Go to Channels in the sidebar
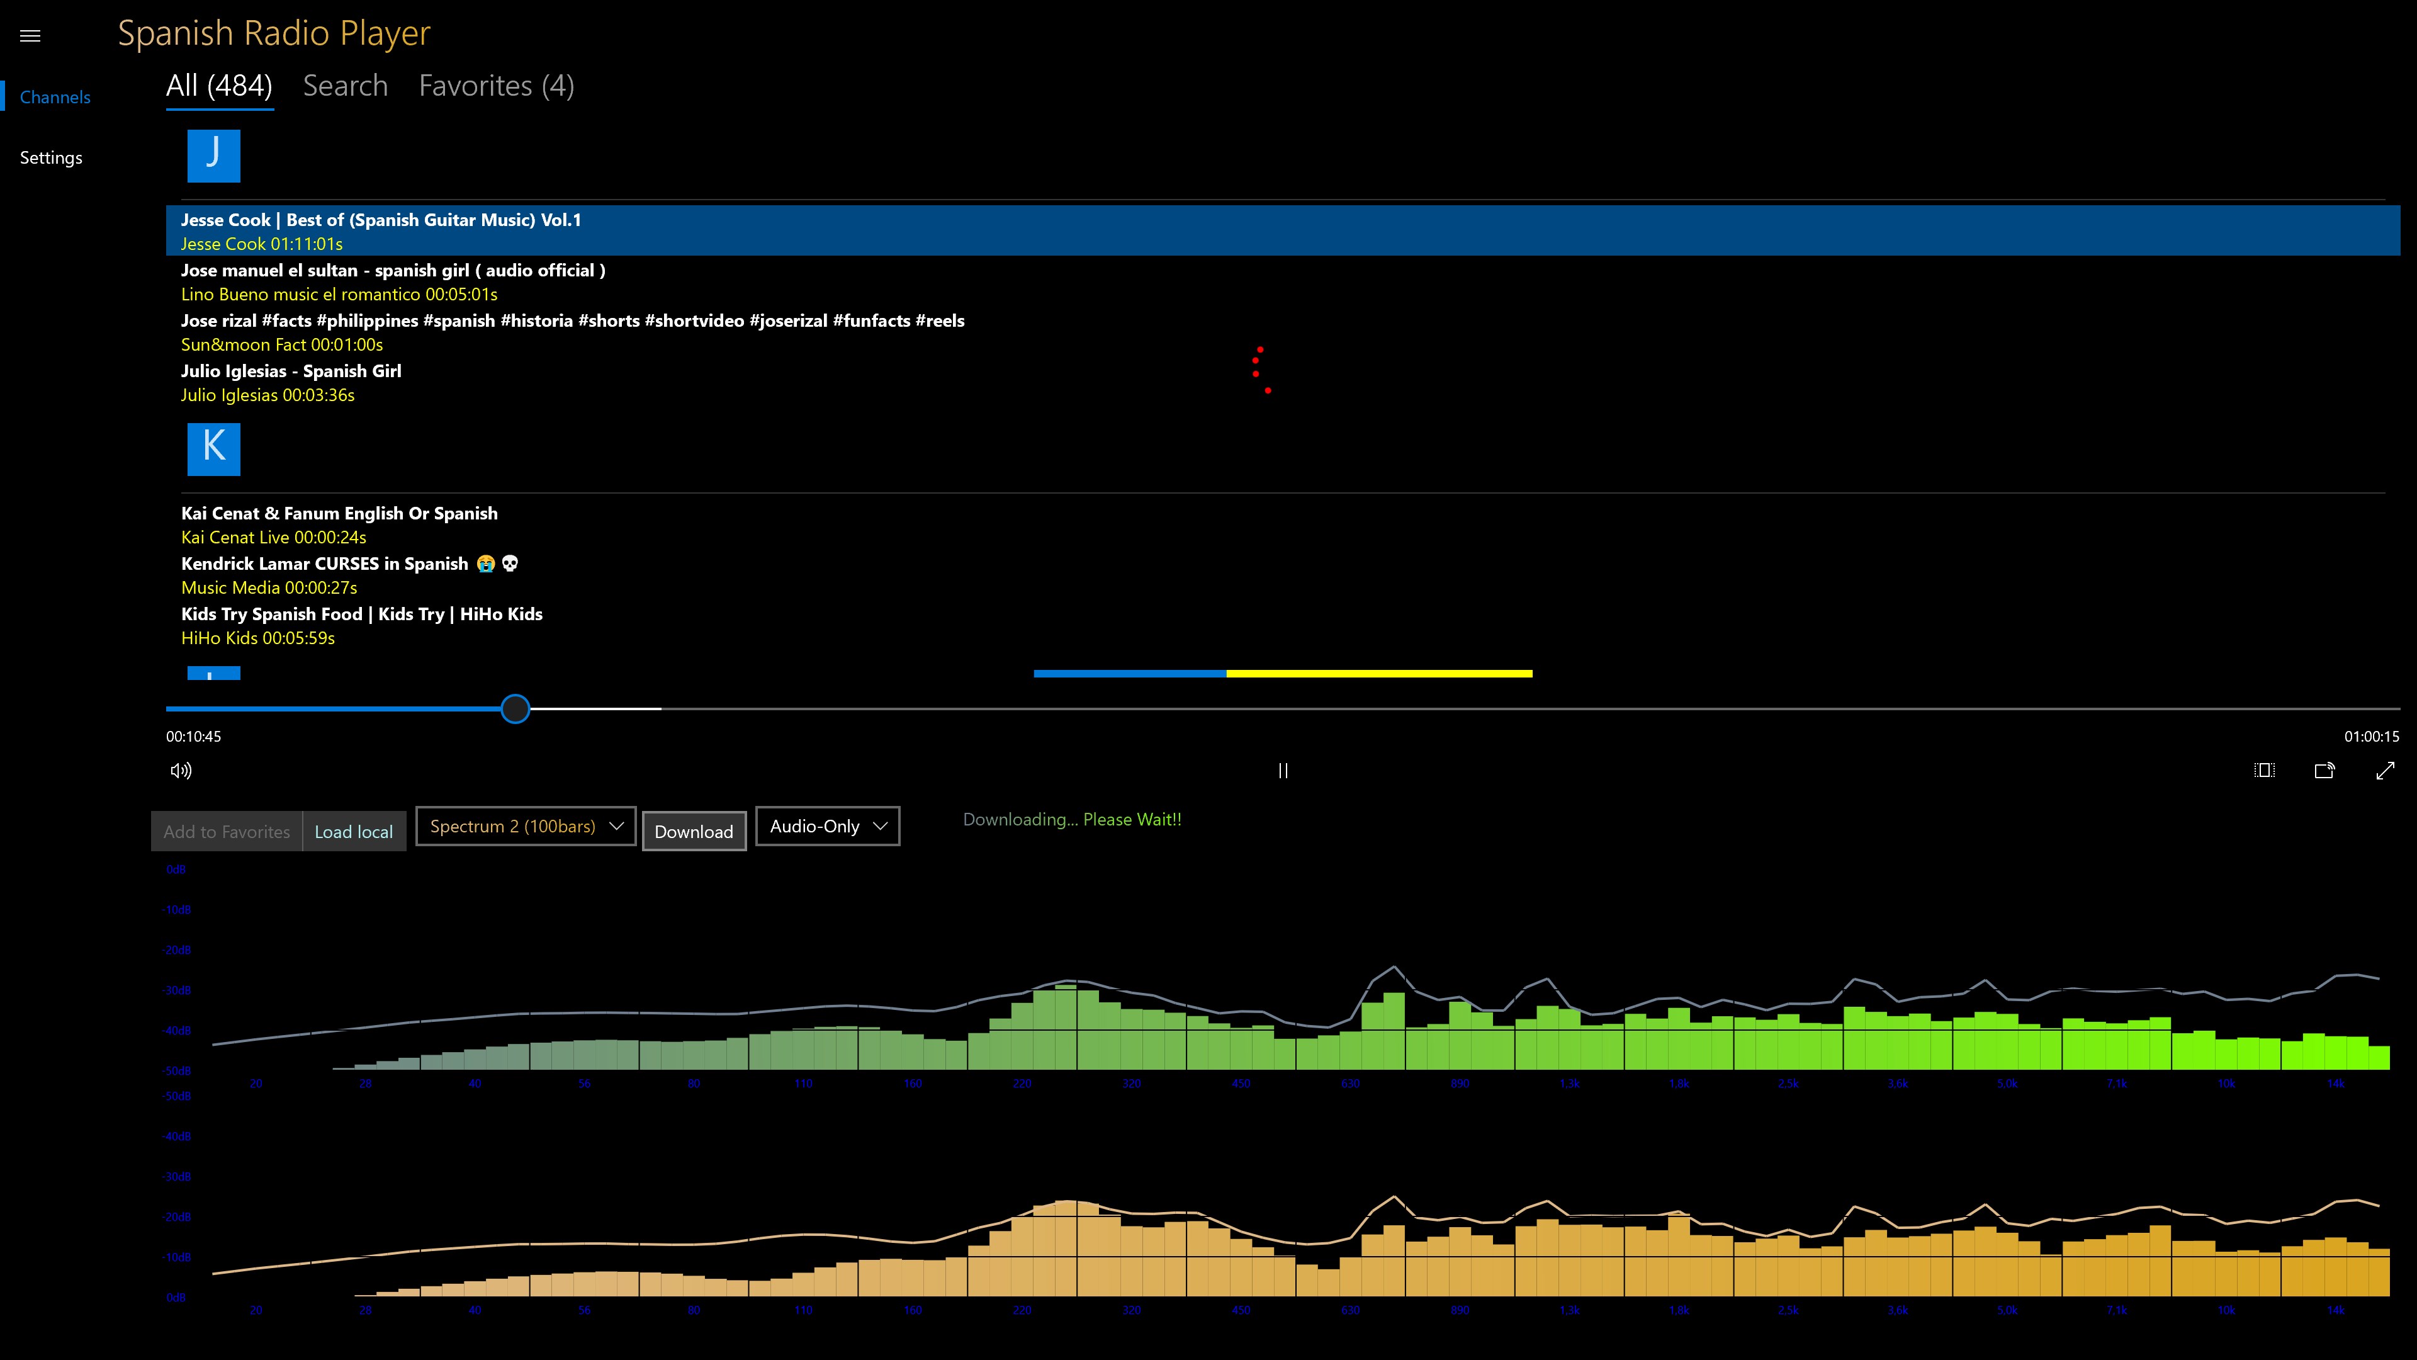The image size is (2417, 1360). (x=55, y=98)
